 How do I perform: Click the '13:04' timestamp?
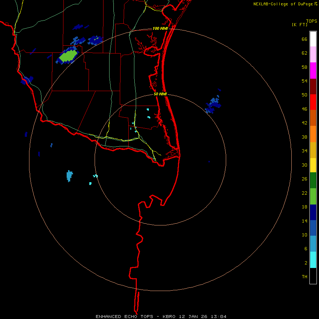pyautogui.click(x=219, y=317)
